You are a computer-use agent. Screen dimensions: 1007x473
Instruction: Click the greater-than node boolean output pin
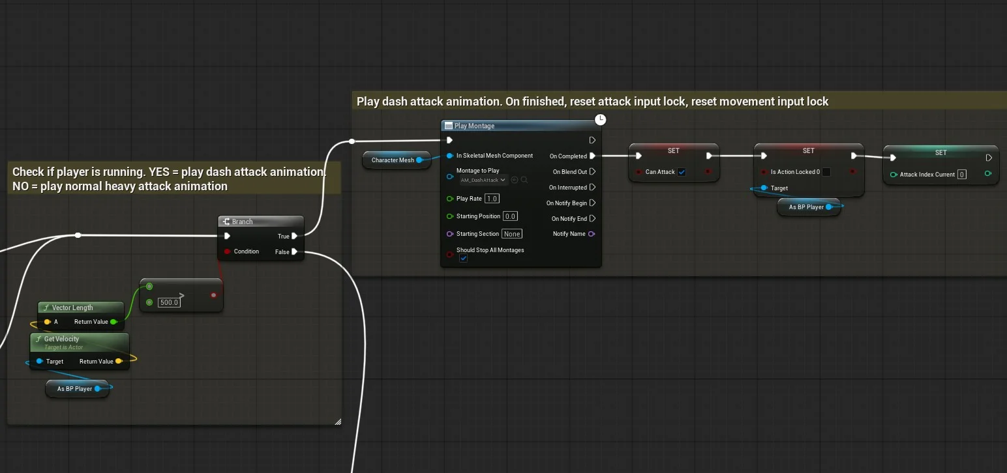click(x=213, y=295)
